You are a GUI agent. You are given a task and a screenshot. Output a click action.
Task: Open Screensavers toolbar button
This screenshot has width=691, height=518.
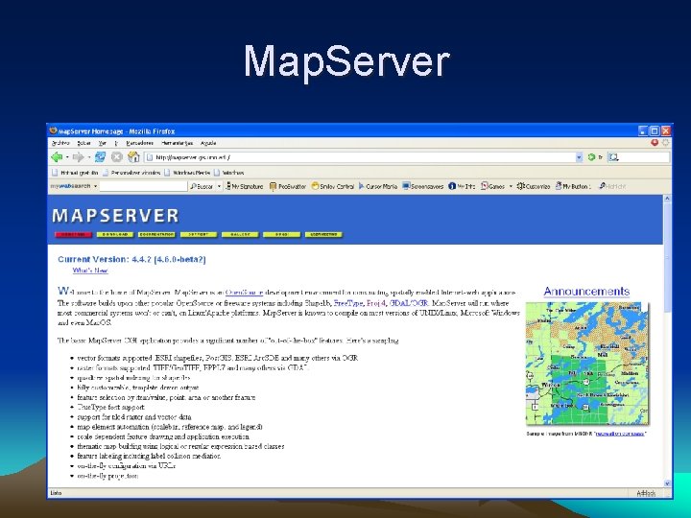(x=423, y=186)
